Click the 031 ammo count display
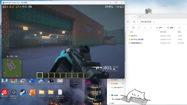Screen dimensions: 187x105 108,68
